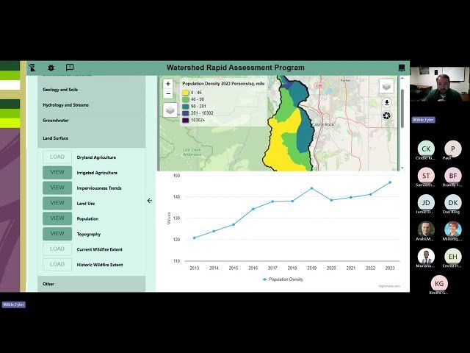This screenshot has height=353, width=470.
Task: Select the KG participant avatar
Action: coord(439,283)
